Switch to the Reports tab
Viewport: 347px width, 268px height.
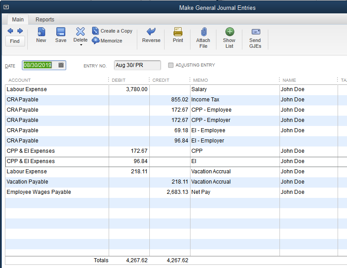(45, 20)
